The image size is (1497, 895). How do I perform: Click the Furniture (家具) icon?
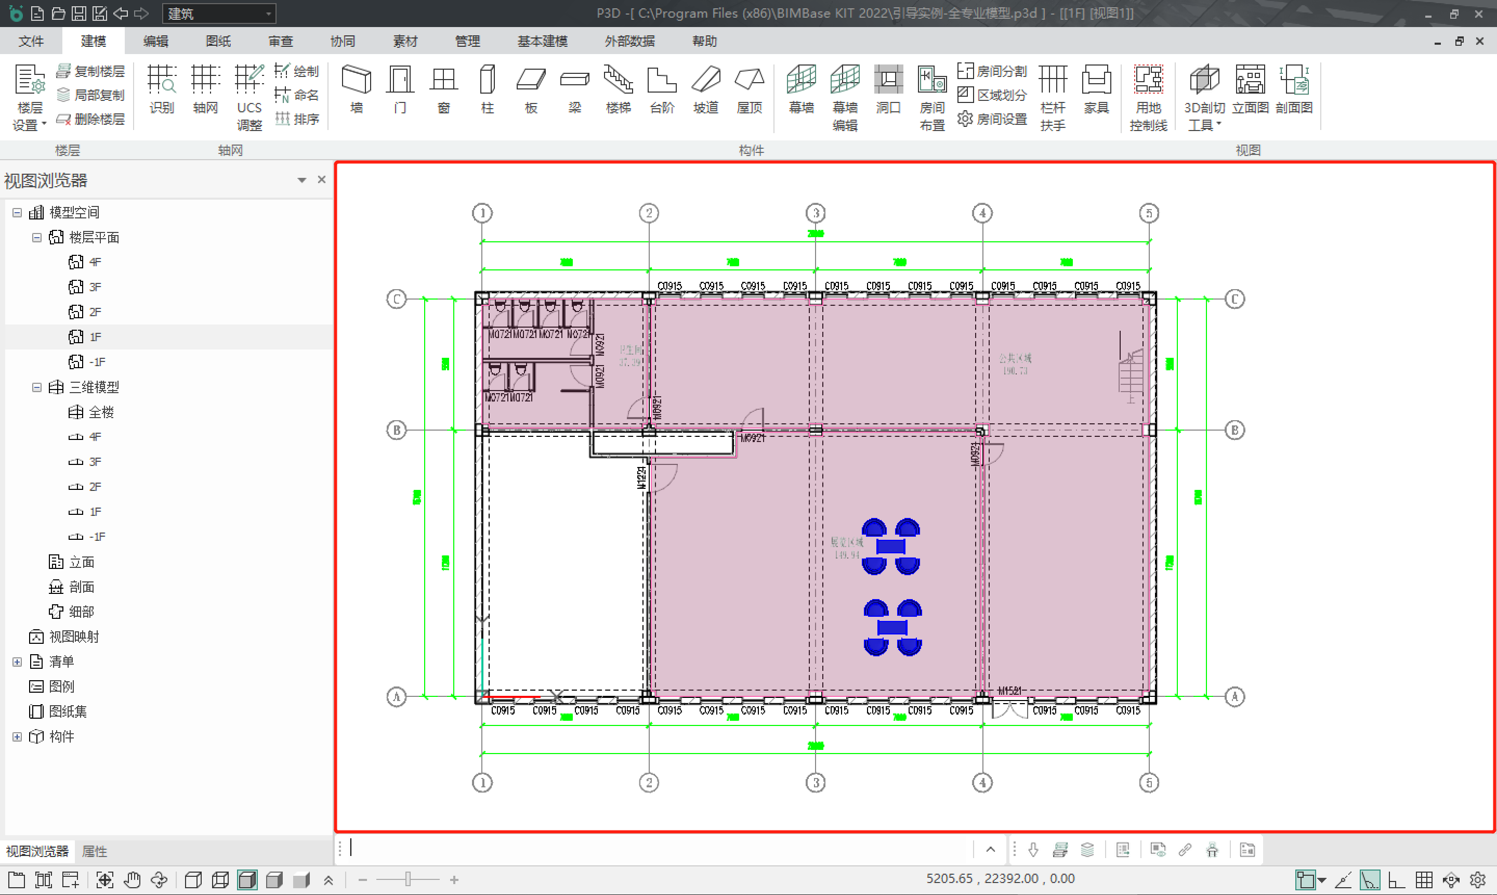[1096, 88]
